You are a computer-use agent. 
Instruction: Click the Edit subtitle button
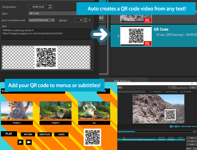(x=192, y=141)
